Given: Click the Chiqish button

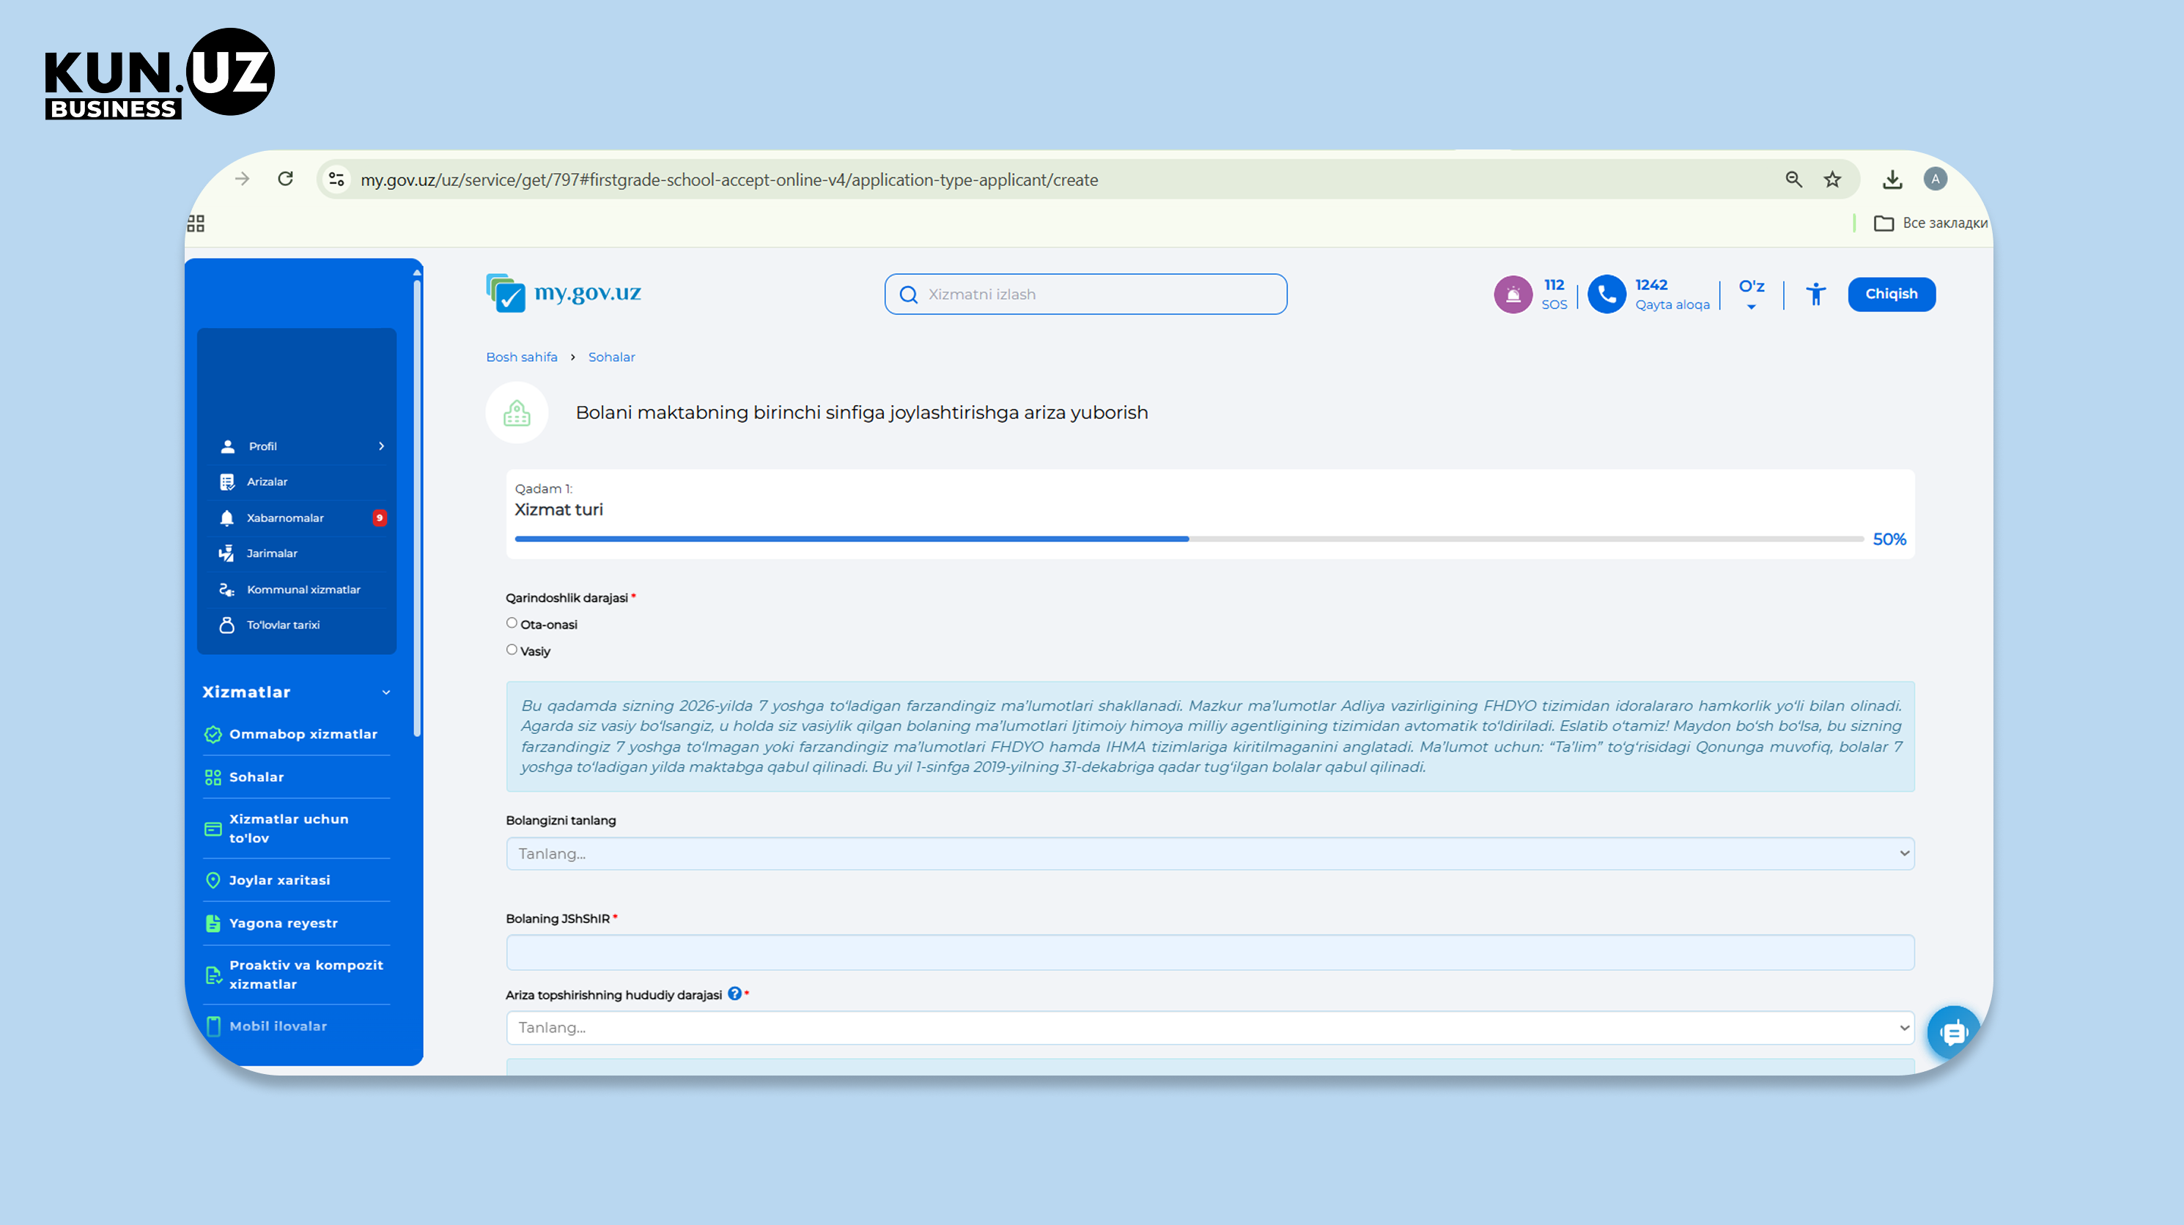Looking at the screenshot, I should (1891, 295).
